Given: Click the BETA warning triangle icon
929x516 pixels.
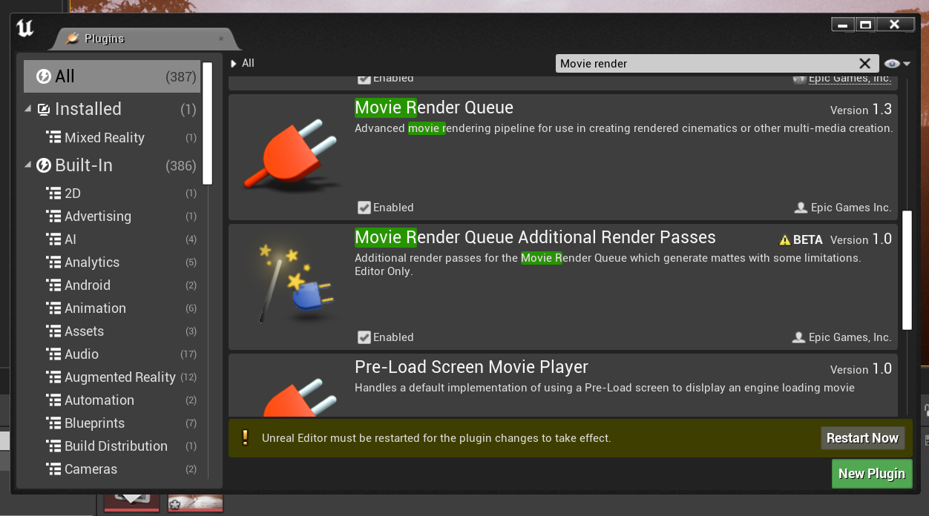Looking at the screenshot, I should point(784,240).
